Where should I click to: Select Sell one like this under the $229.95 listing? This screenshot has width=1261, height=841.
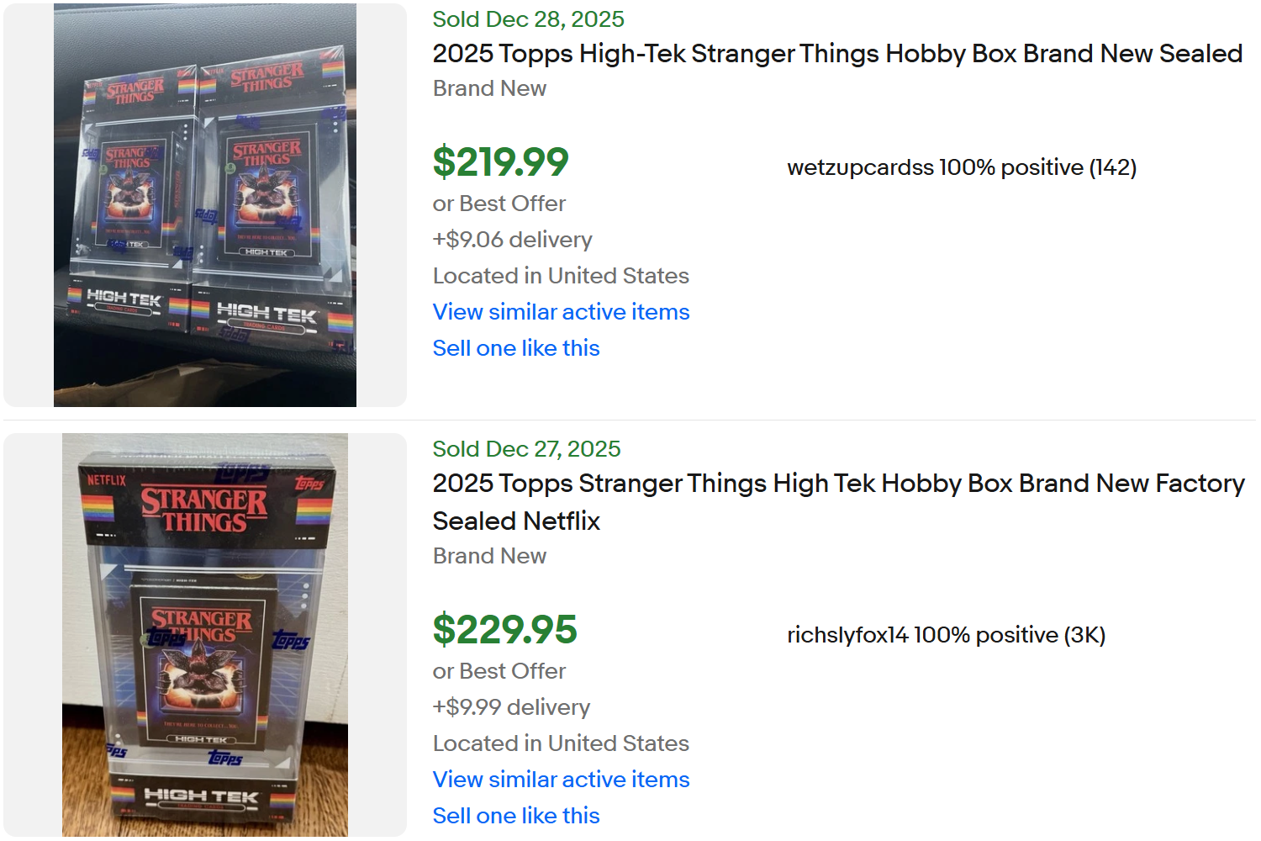point(515,815)
